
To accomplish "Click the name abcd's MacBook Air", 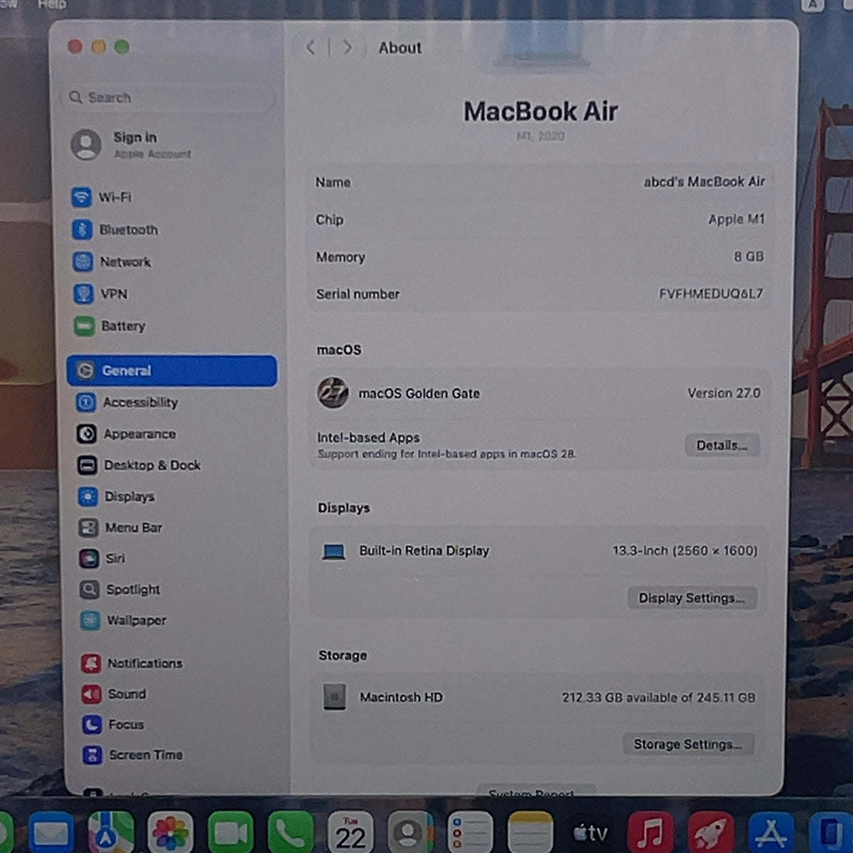I will click(x=704, y=182).
